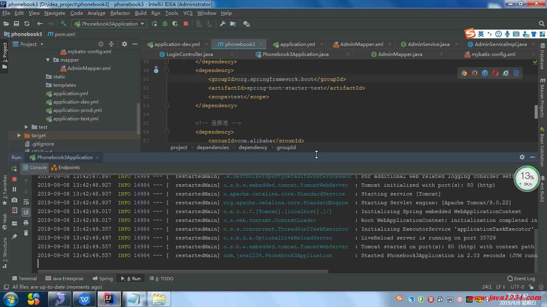547x307 pixels.
Task: Switch to the LoginController.java tab
Action: (189, 54)
